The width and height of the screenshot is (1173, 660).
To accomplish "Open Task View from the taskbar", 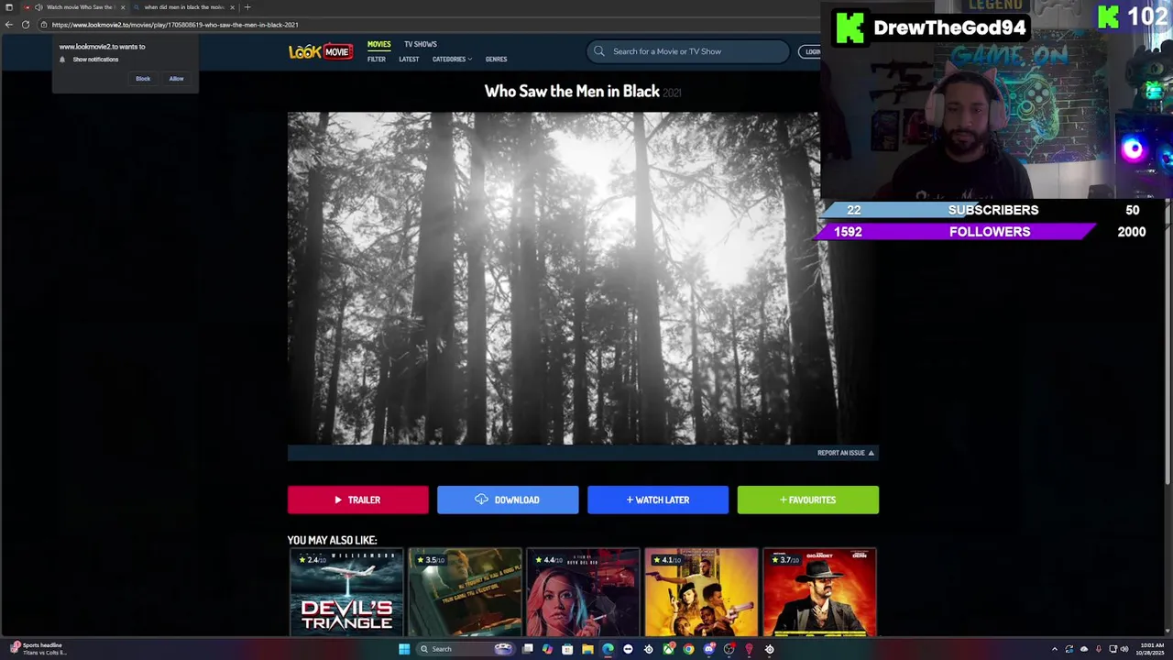I will coord(528,649).
